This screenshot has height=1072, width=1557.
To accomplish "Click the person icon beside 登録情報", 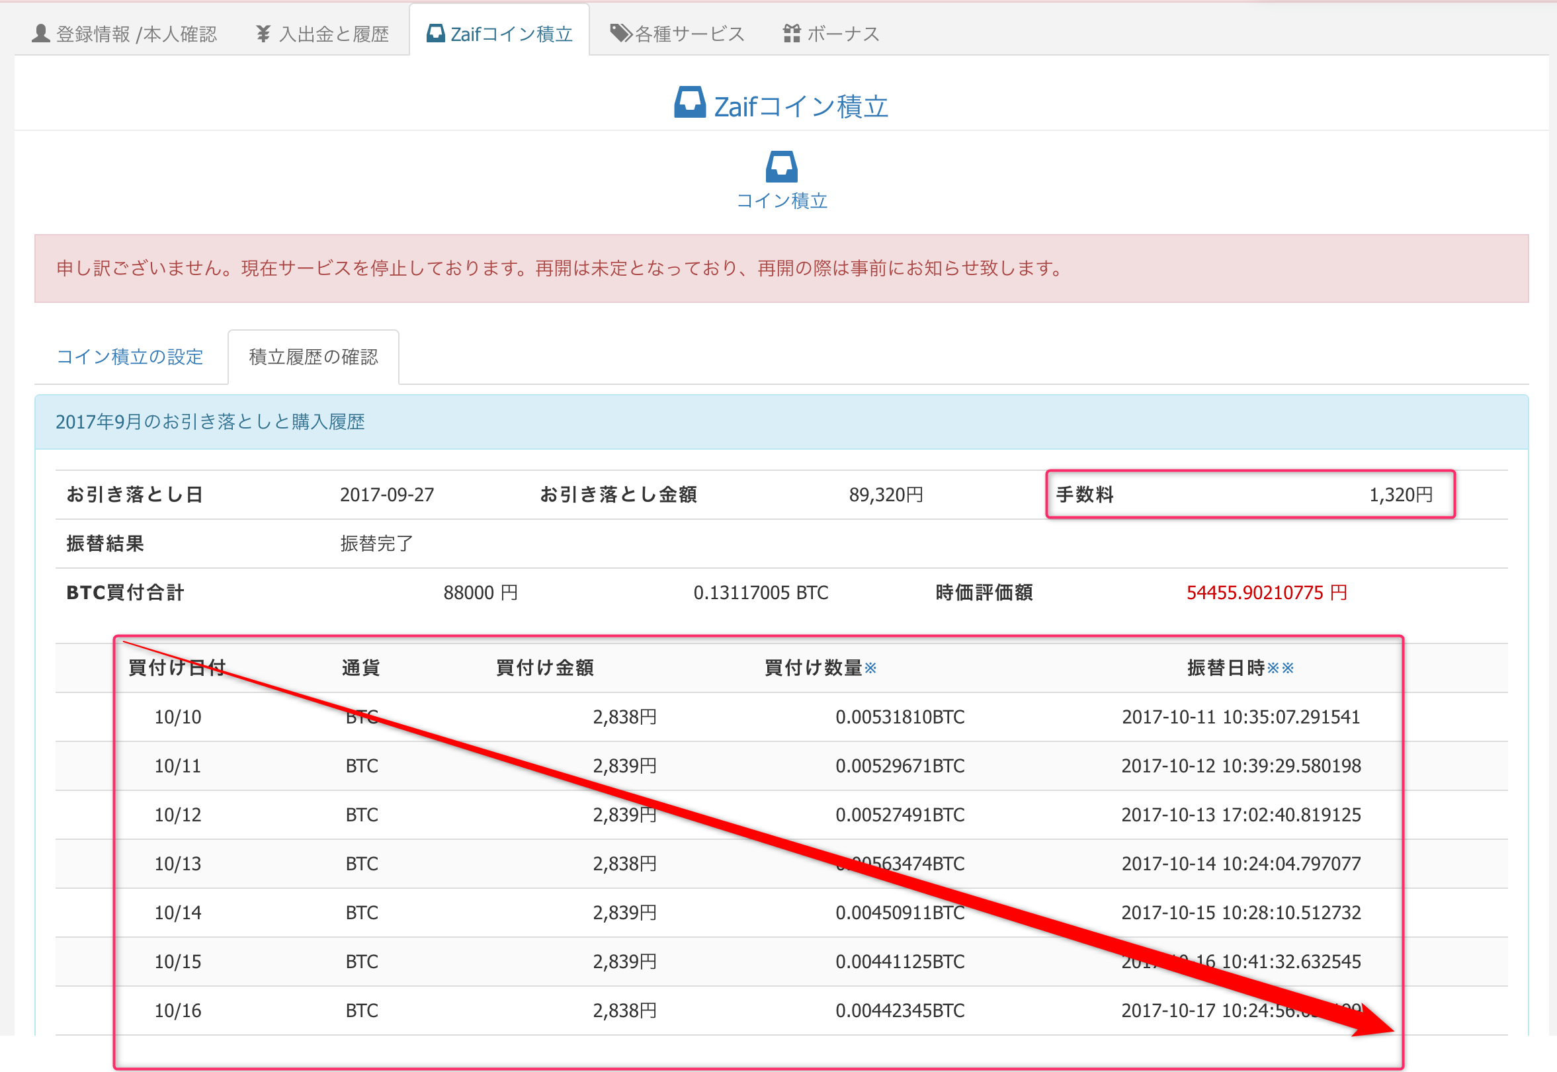I will [x=41, y=34].
